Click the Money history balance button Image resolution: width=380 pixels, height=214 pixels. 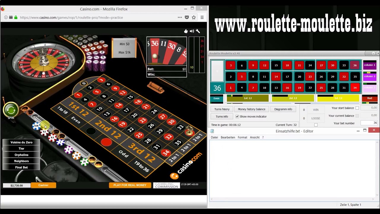click(x=251, y=109)
